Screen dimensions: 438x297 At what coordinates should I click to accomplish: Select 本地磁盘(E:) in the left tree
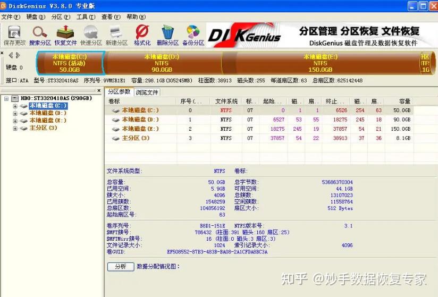48,120
